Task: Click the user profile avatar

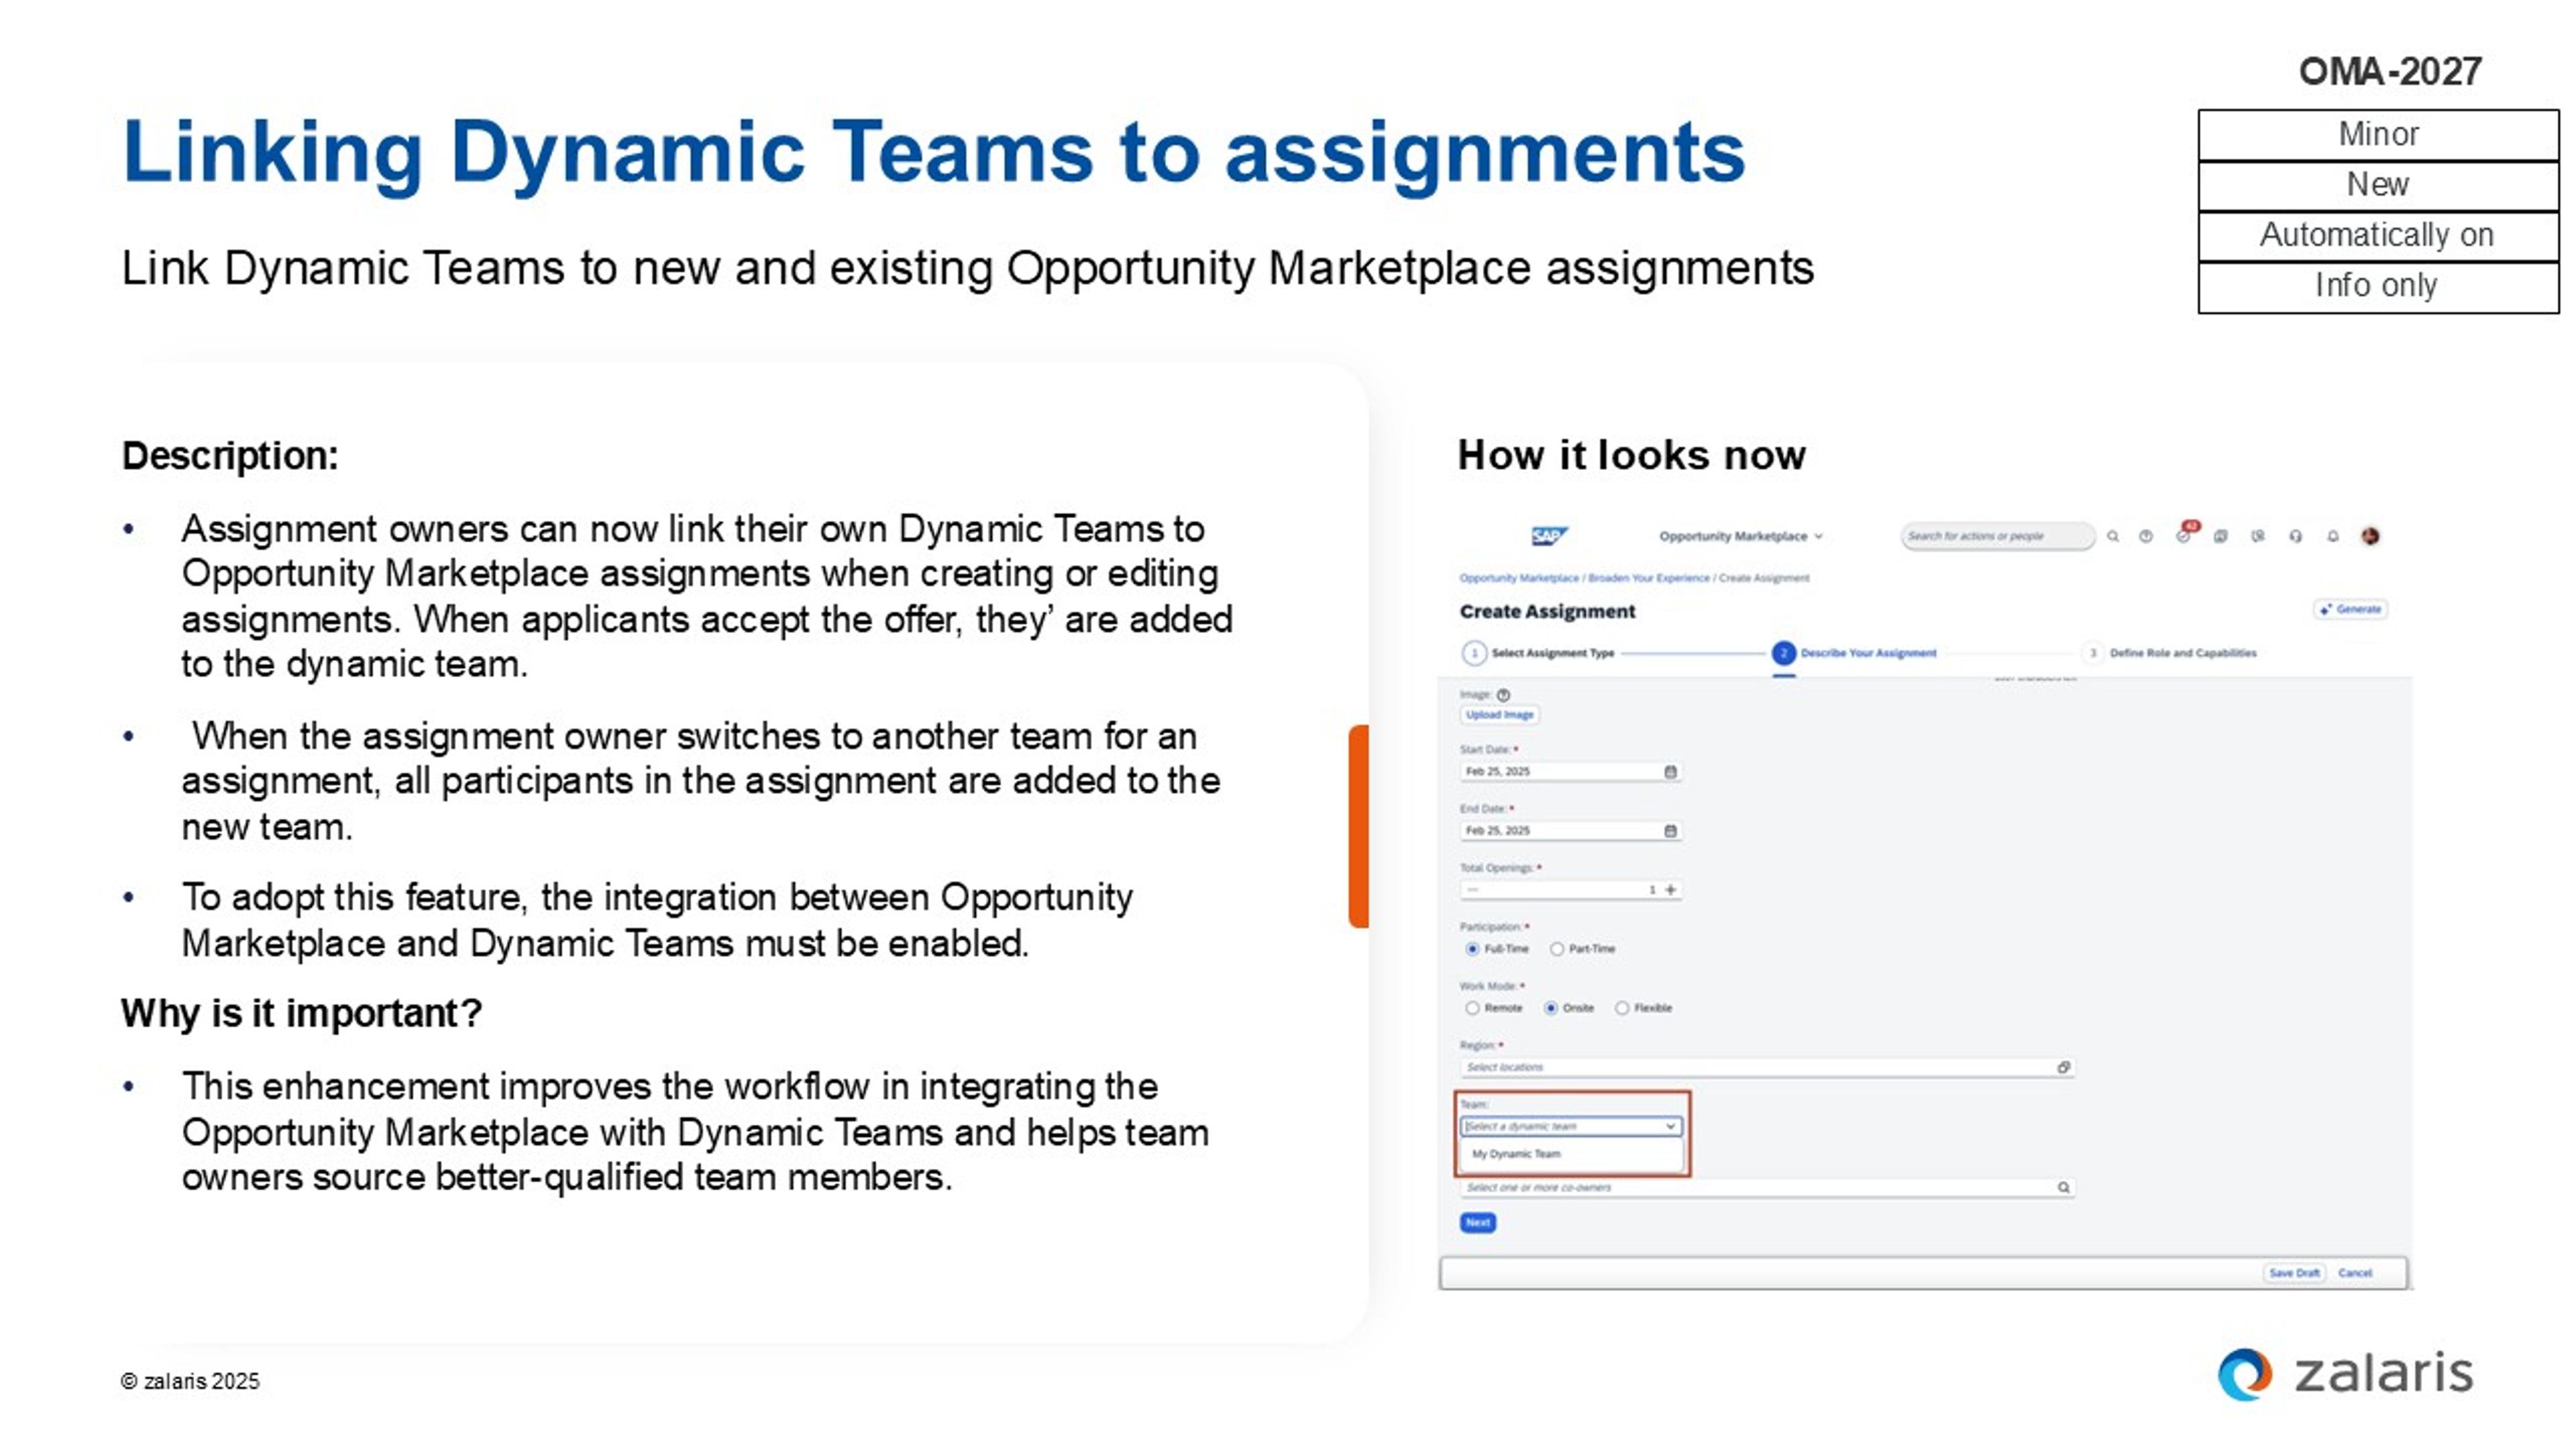Action: 2370,536
